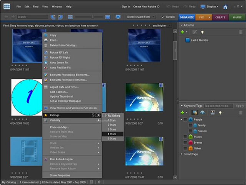
Task: Click the Tag selected media field
Action: 218,106
